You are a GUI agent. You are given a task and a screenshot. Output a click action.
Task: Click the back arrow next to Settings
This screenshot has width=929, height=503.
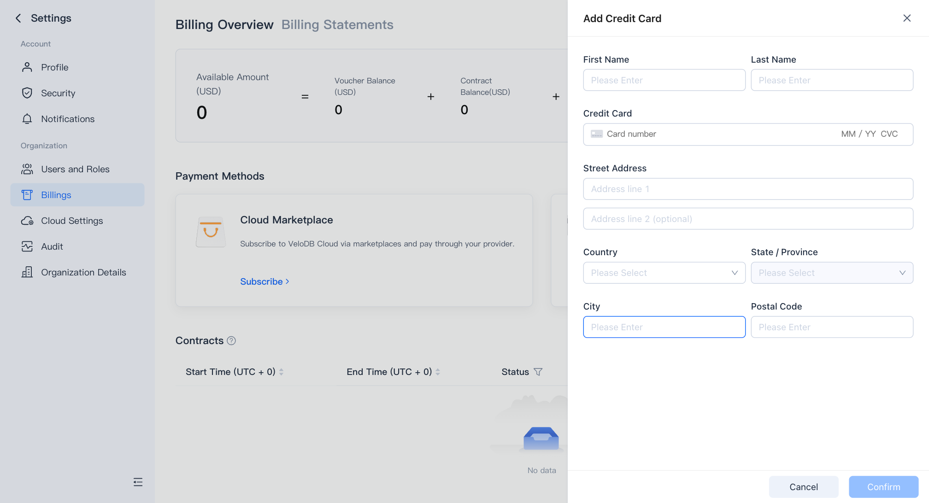(x=18, y=18)
